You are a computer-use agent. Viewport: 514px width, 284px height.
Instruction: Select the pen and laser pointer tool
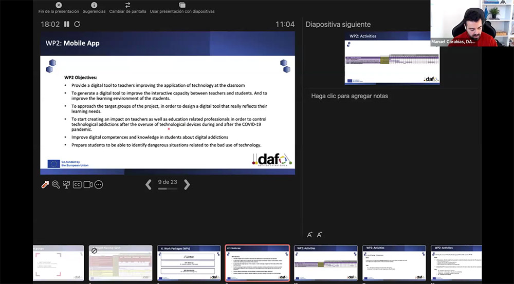tap(45, 184)
